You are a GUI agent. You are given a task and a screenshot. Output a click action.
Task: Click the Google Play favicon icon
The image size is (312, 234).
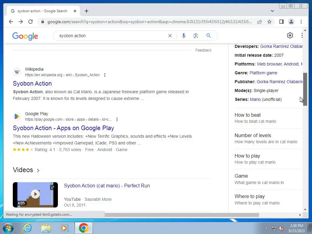tap(17, 116)
